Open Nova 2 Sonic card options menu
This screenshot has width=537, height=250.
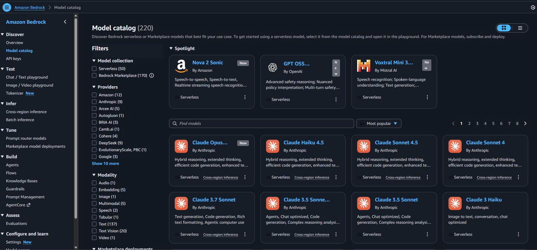(x=245, y=97)
